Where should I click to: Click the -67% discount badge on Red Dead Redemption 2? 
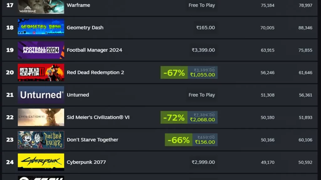tap(174, 72)
